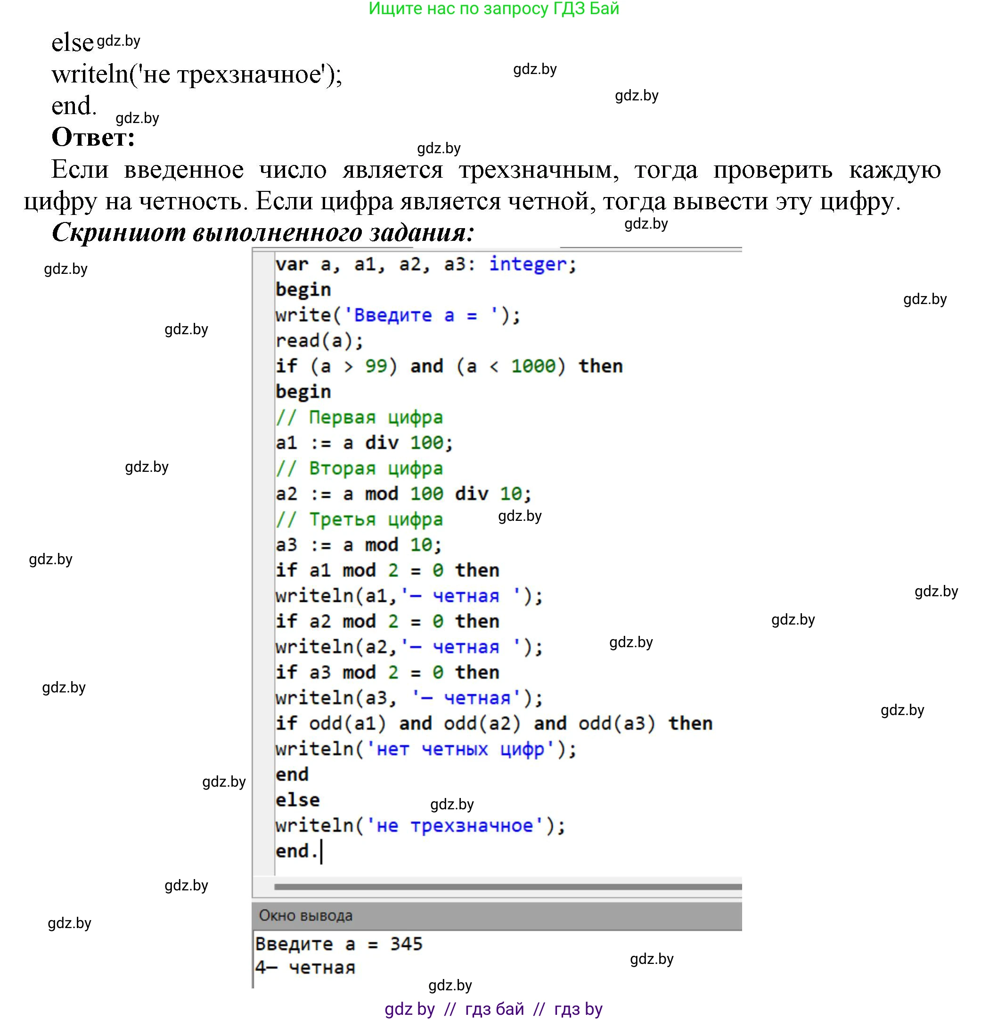Click the 'Ищите нас по запросу ГДЗ Бай' header
Screen dimensions: 989x1020
(494, 8)
